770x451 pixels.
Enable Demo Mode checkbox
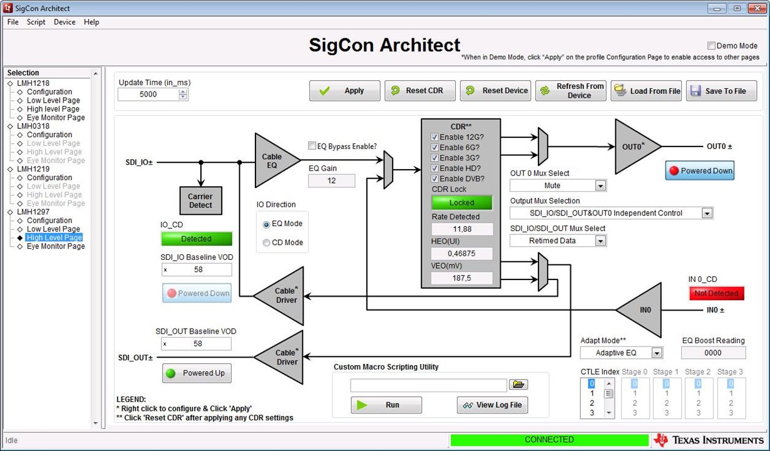pyautogui.click(x=711, y=46)
